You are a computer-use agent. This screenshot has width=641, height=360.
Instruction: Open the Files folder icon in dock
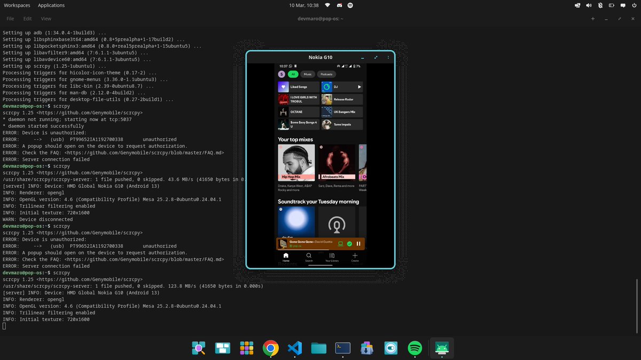[318, 348]
